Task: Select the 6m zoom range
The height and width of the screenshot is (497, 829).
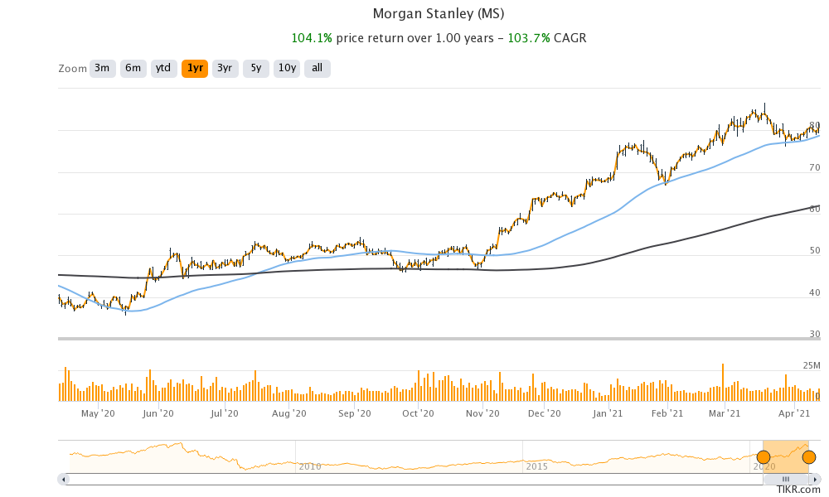Action: pyautogui.click(x=133, y=68)
